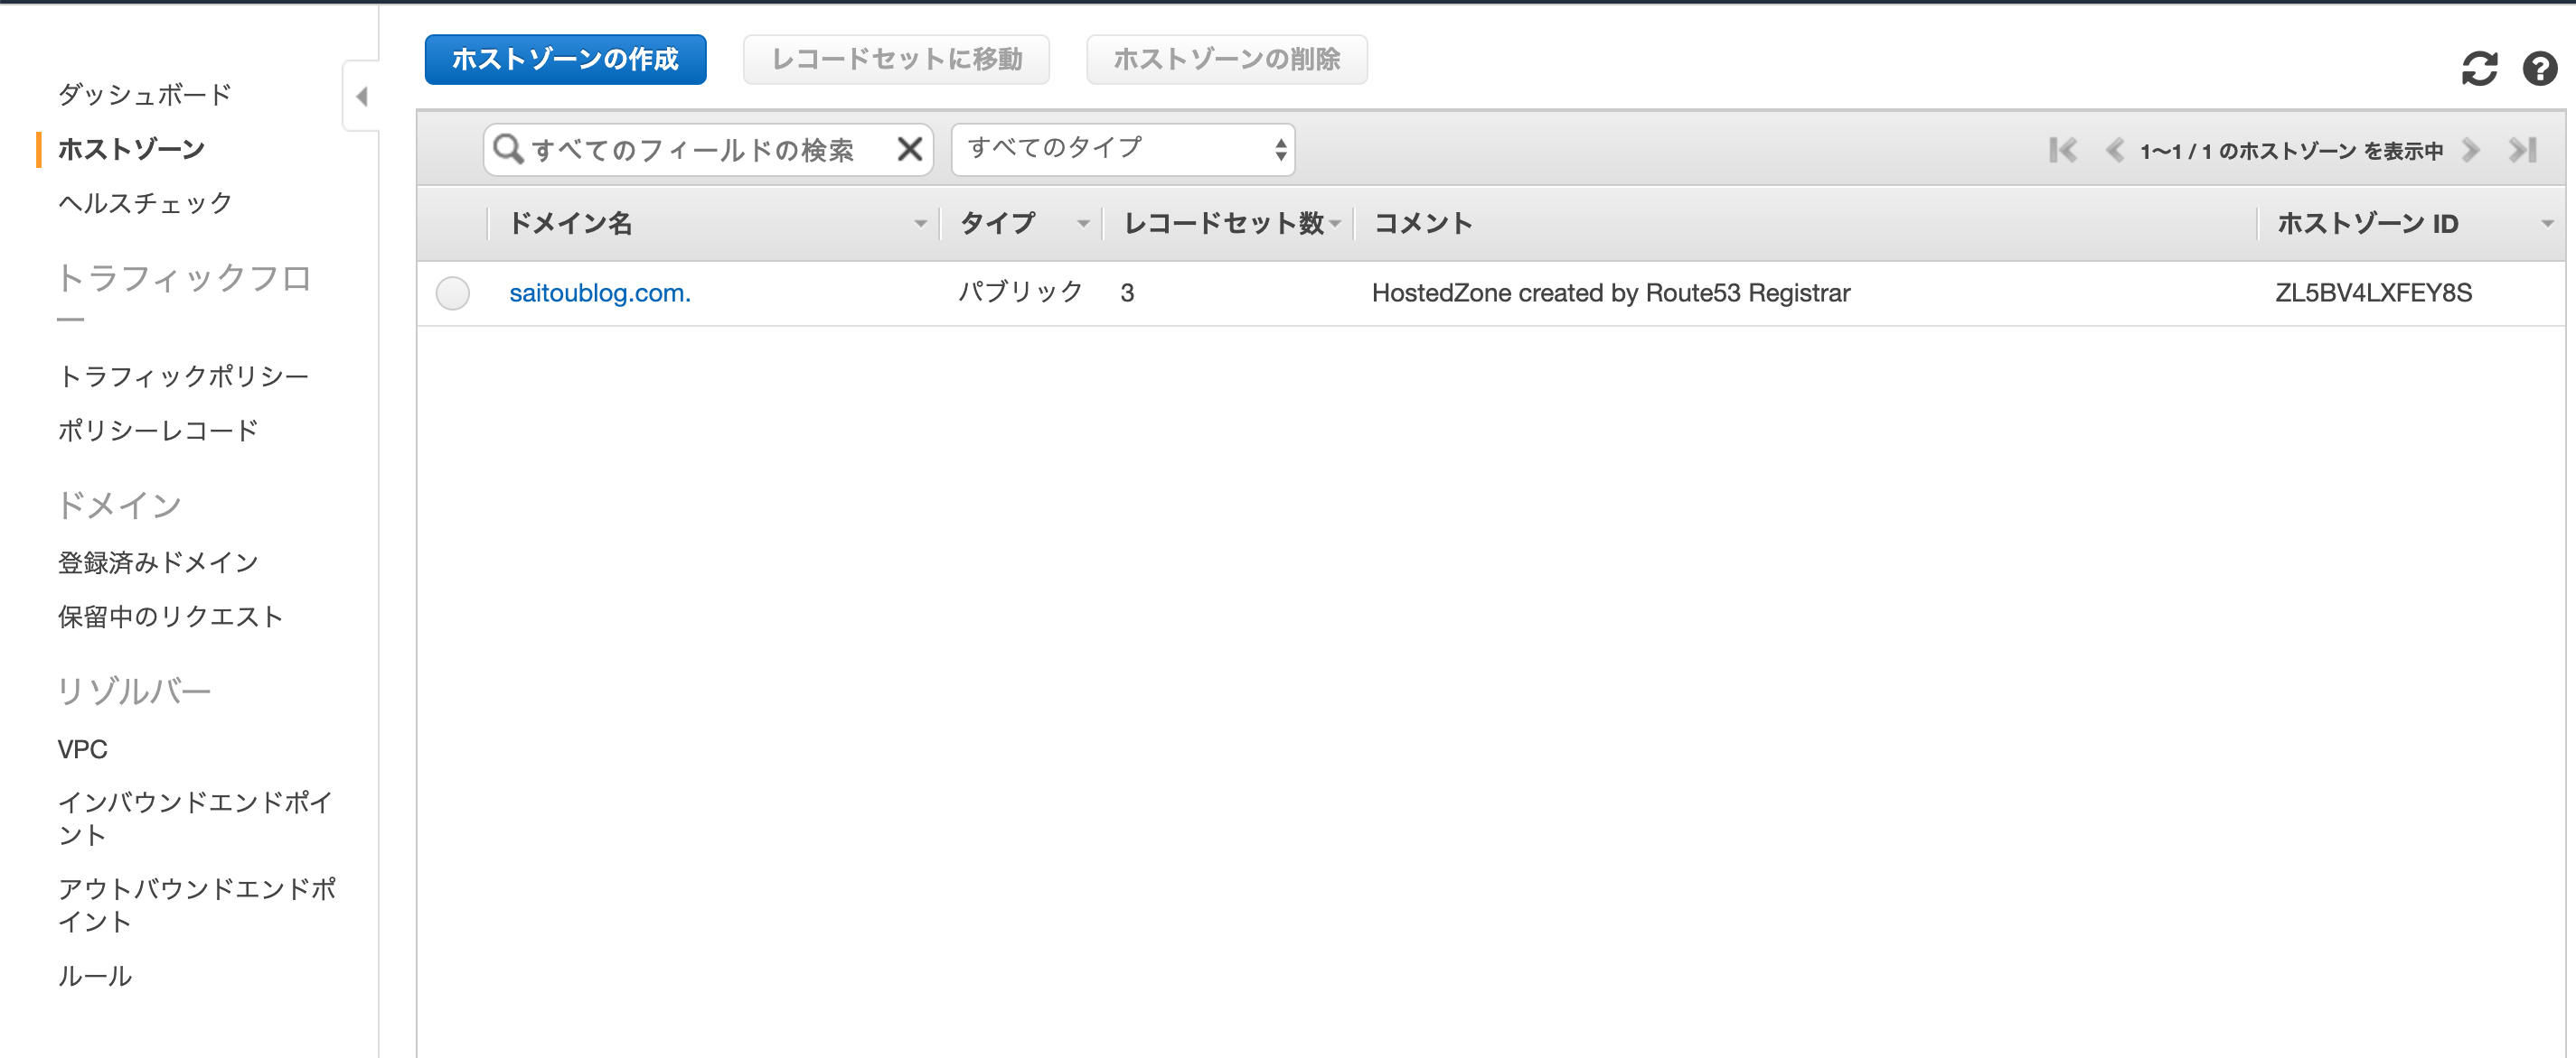This screenshot has height=1058, width=2576.
Task: Sort by ドメイン名 column arrow
Action: [x=920, y=224]
